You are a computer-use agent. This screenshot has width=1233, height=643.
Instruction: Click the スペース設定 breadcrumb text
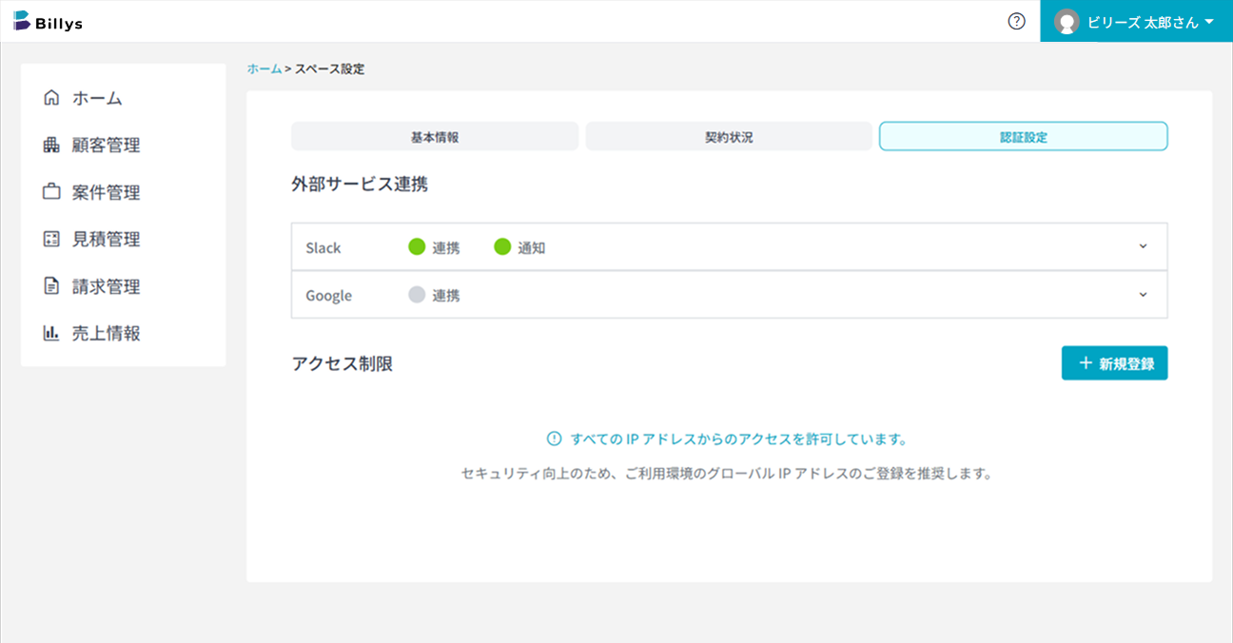click(x=329, y=69)
